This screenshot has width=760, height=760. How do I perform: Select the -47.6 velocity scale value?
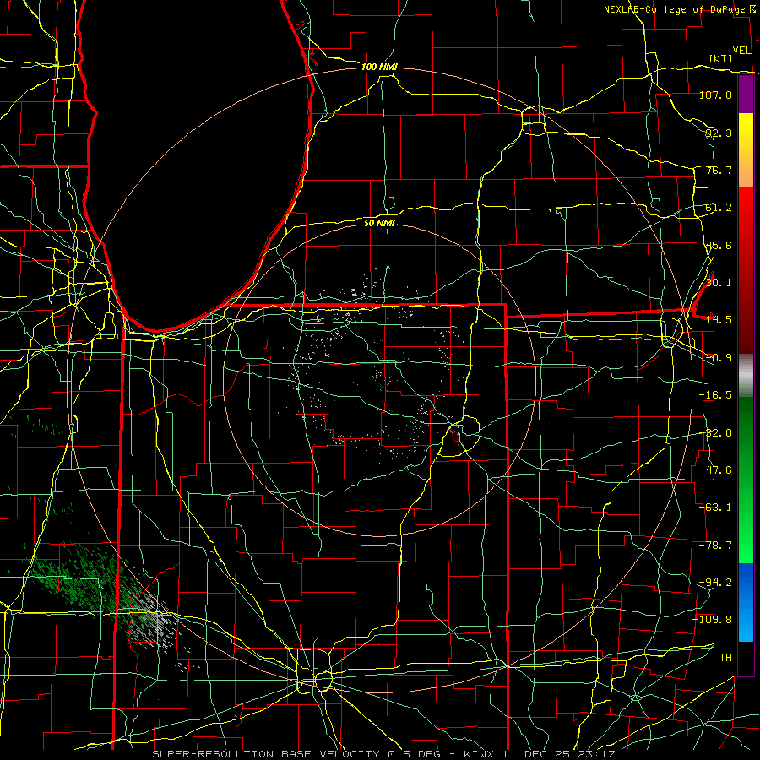tap(715, 470)
